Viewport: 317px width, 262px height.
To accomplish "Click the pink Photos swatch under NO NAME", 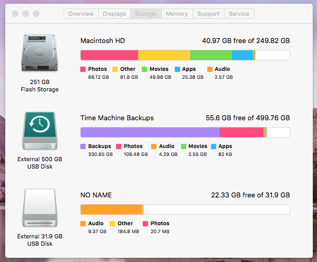I will pyautogui.click(x=145, y=224).
